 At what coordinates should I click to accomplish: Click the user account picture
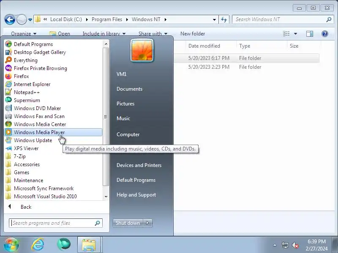pyautogui.click(x=142, y=50)
